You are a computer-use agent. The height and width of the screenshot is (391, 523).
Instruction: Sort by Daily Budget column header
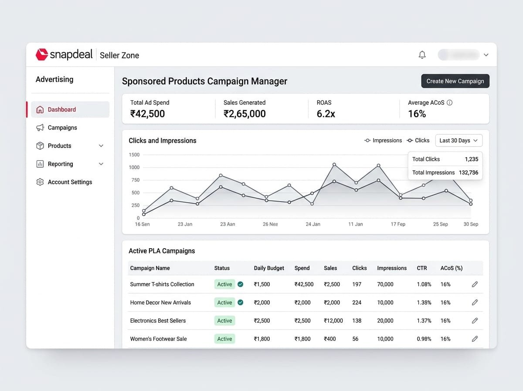click(x=269, y=268)
